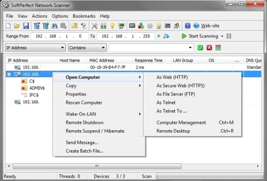
Task: Choose Rescan Computer
Action: (x=98, y=103)
